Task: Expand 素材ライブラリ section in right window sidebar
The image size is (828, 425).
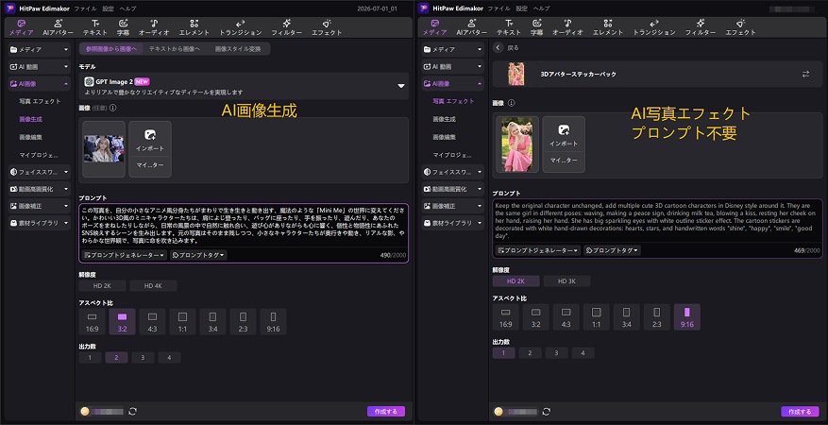Action: [x=453, y=223]
